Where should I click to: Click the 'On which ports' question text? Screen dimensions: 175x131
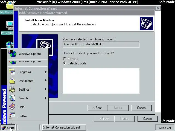[x=88, y=53]
